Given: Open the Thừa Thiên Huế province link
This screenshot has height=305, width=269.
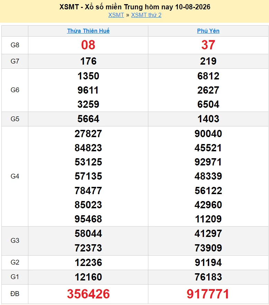Looking at the screenshot, I should pos(88,31).
